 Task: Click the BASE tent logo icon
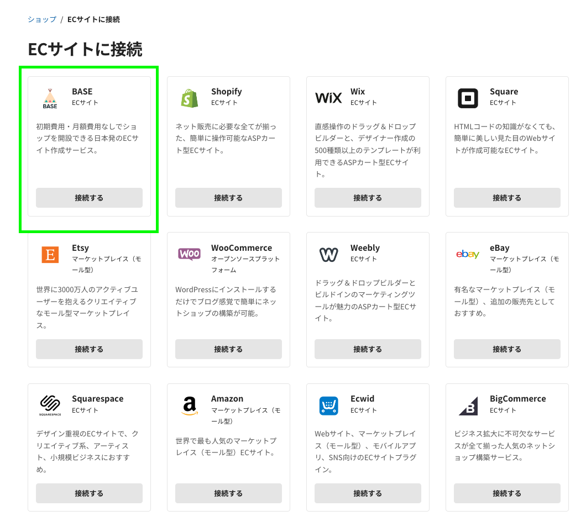pos(50,98)
